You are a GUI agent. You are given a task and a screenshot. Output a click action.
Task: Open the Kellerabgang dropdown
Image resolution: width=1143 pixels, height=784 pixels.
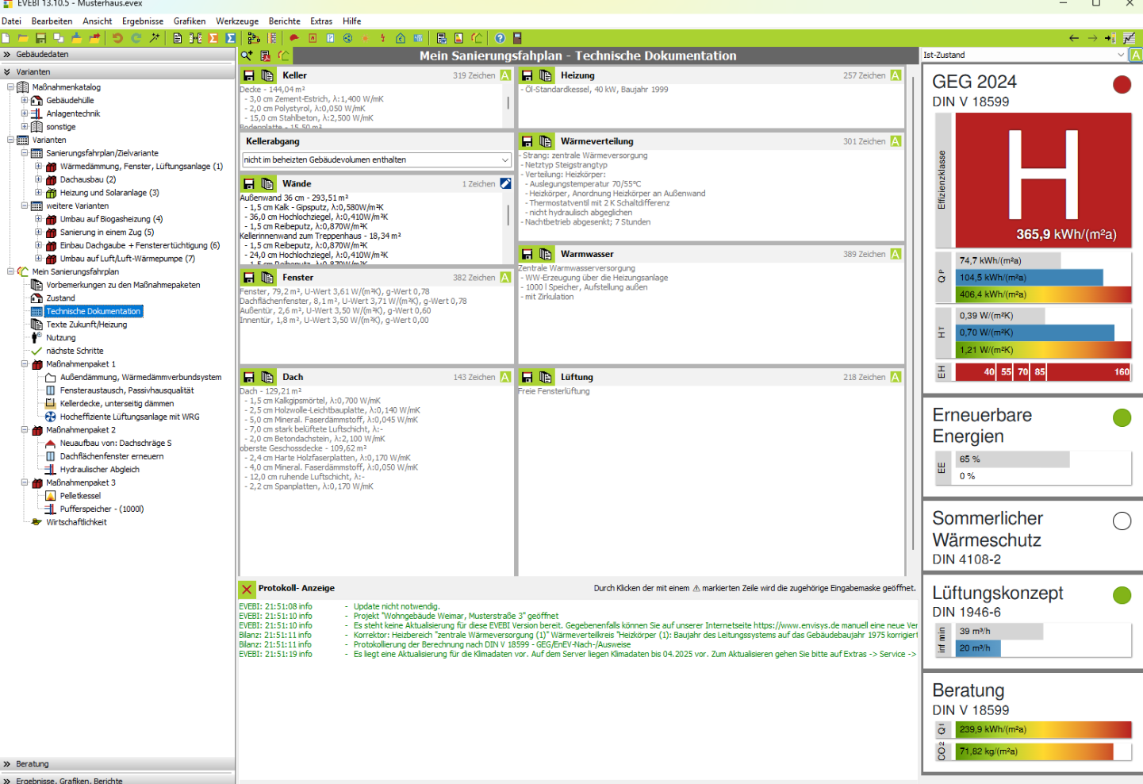[504, 160]
